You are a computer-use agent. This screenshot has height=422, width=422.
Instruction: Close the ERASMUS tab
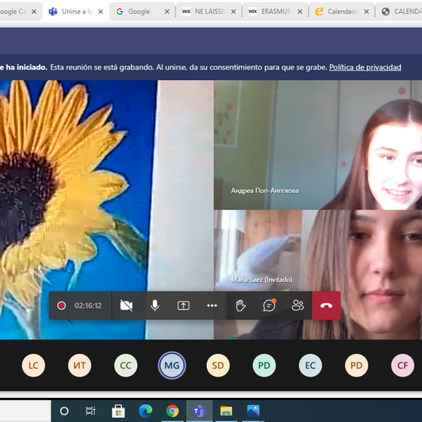point(300,11)
